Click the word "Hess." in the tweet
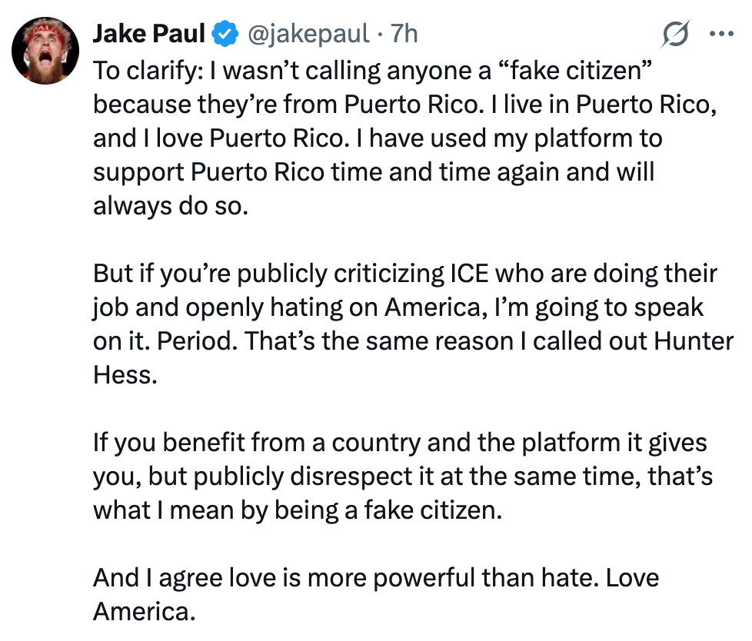This screenshot has width=752, height=641. pyautogui.click(x=123, y=377)
